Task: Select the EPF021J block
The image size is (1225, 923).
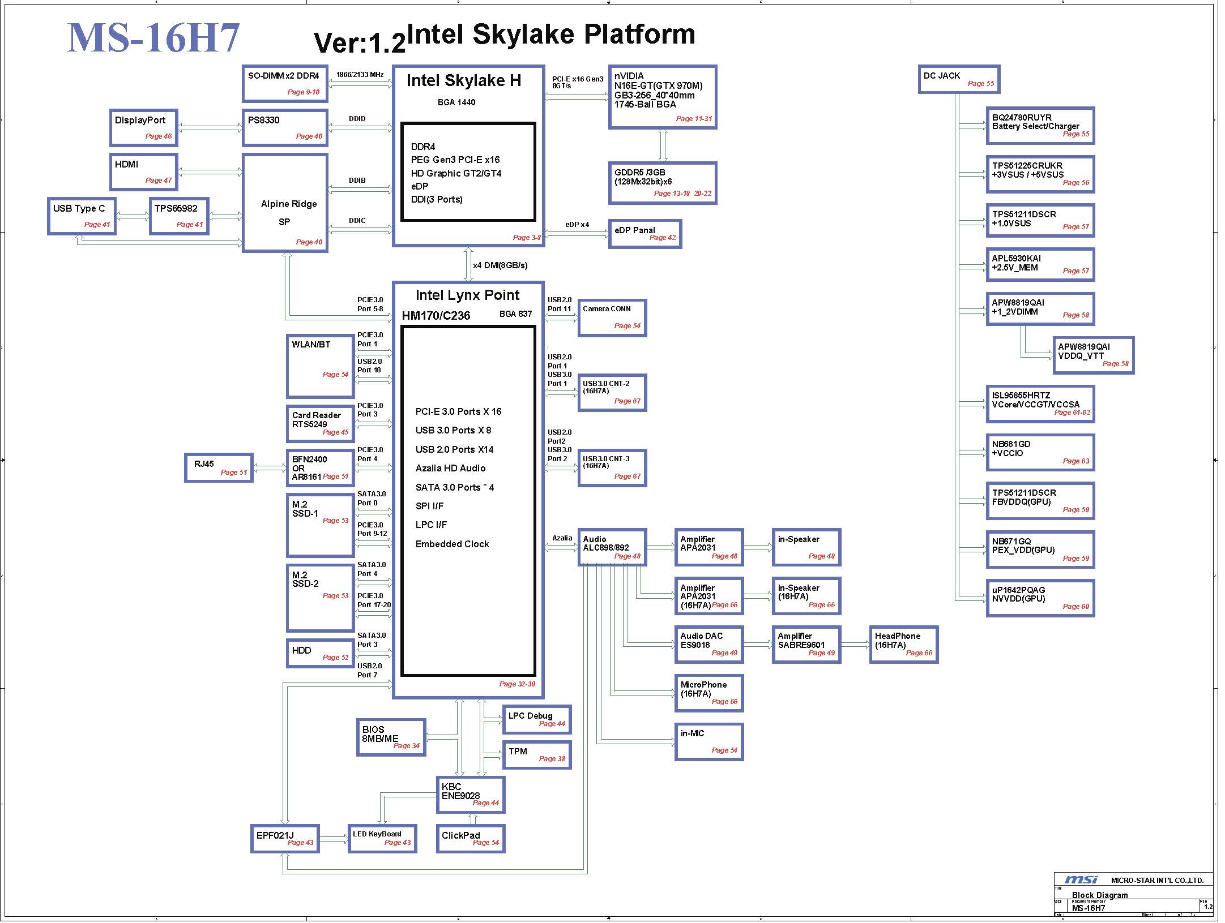Action: pos(285,839)
